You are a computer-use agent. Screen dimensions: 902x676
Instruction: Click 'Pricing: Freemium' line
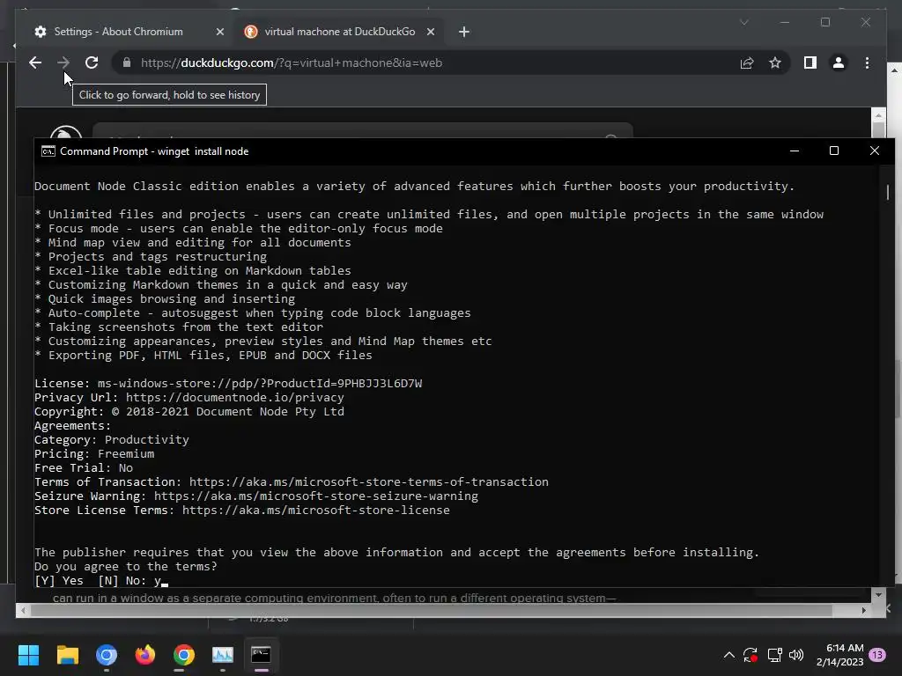click(93, 453)
